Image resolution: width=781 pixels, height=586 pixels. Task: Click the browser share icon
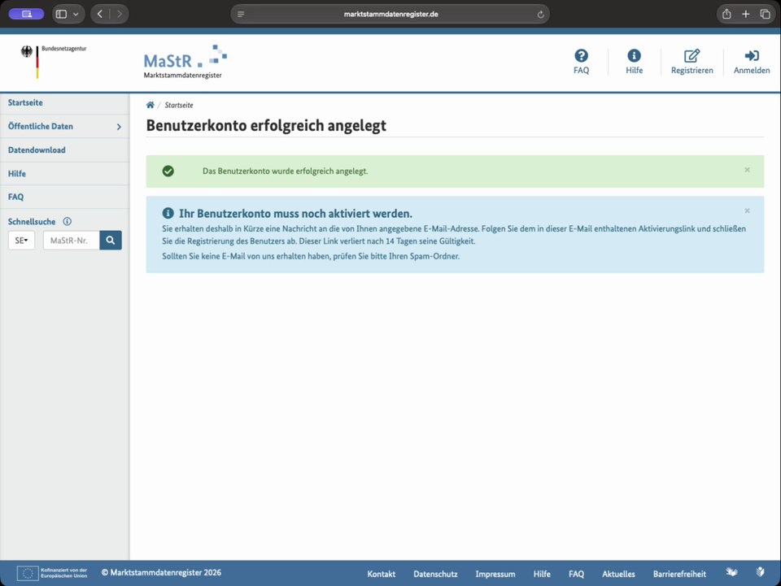click(726, 14)
